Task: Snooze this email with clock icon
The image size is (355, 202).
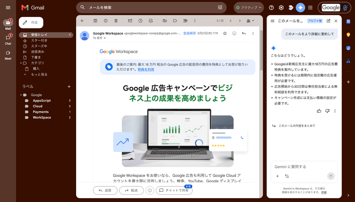Action: [x=140, y=21]
